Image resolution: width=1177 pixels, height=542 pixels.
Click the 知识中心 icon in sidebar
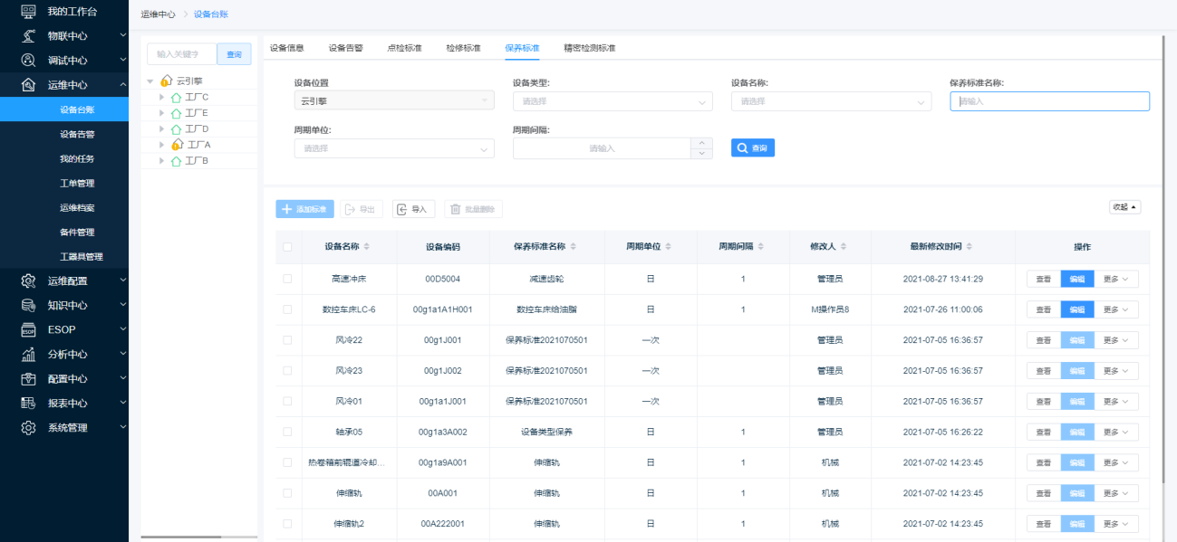28,305
